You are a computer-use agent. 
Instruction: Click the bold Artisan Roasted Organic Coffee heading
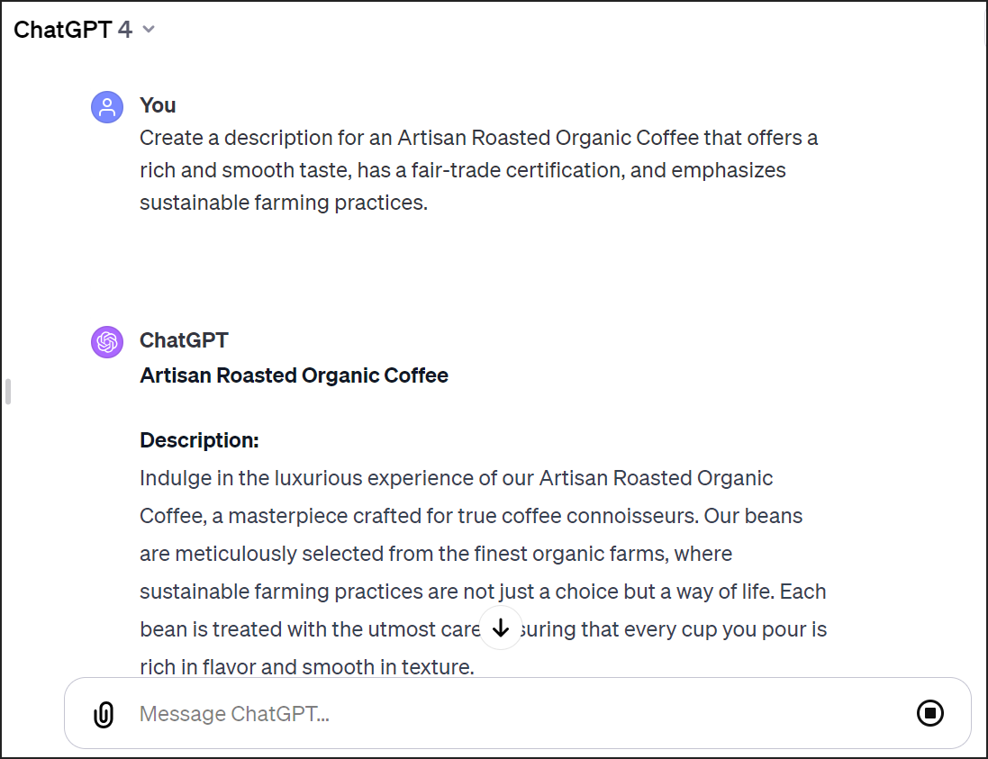(x=294, y=375)
